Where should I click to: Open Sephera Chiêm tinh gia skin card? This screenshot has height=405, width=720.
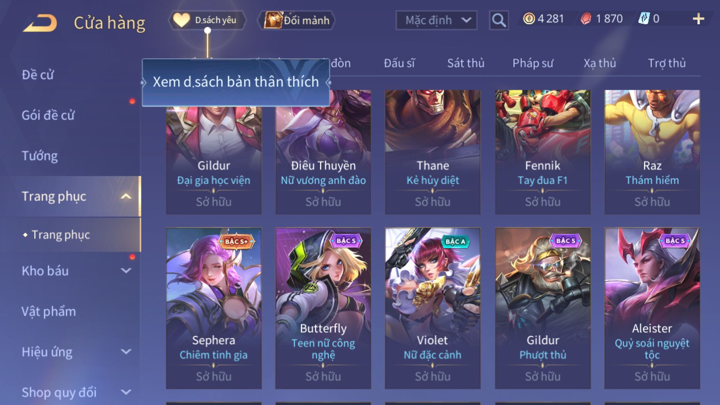coord(214,308)
